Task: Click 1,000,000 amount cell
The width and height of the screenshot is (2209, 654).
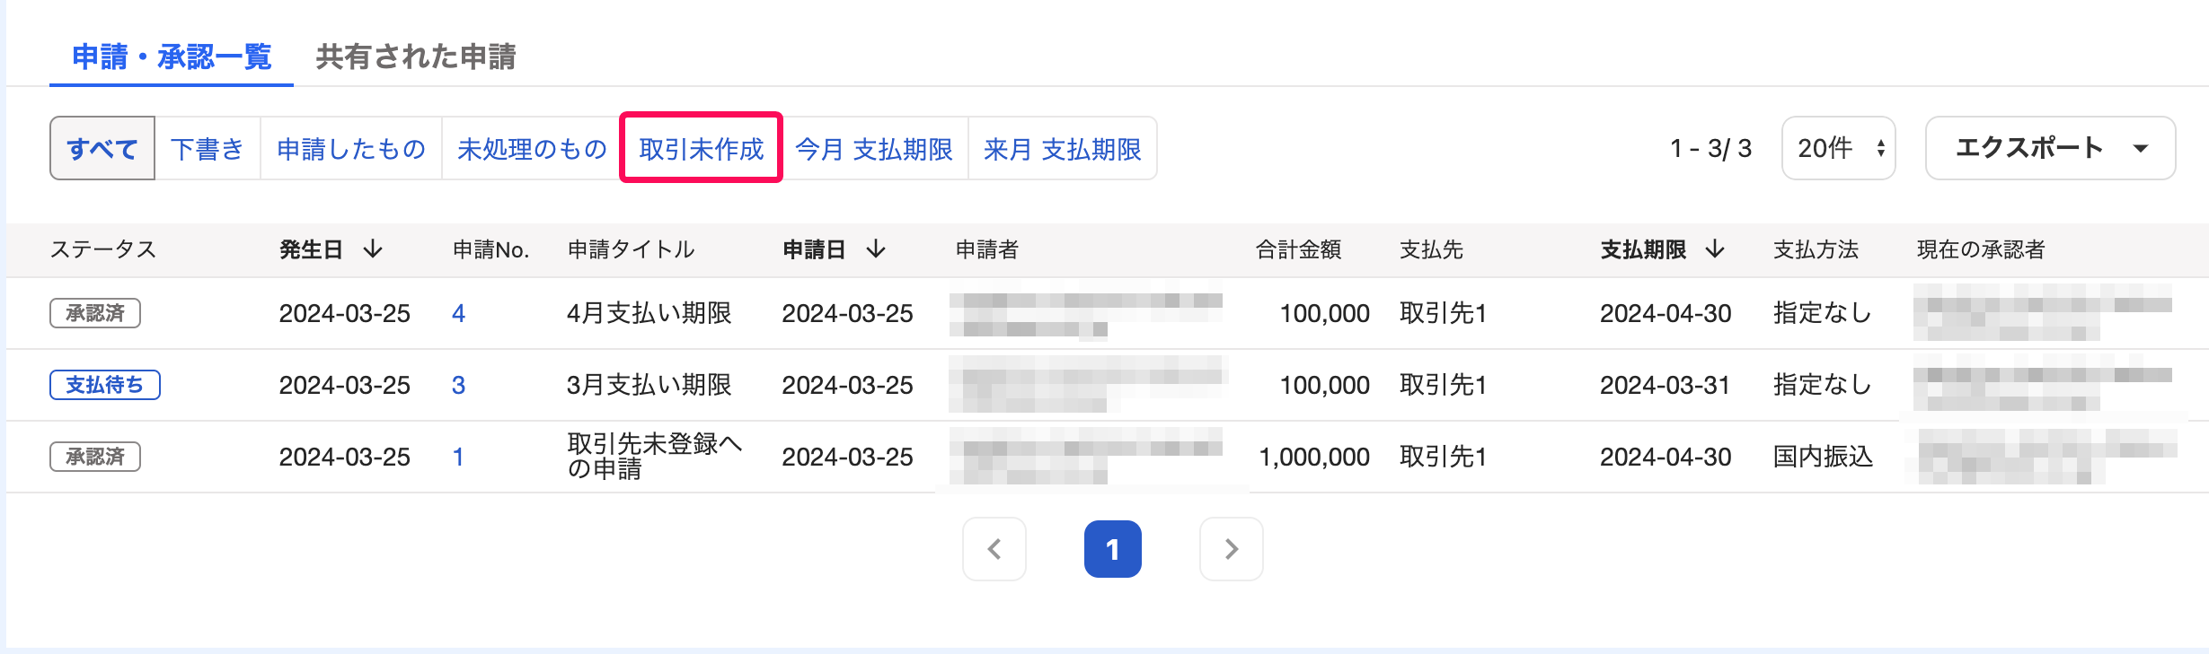Action: pyautogui.click(x=1314, y=457)
